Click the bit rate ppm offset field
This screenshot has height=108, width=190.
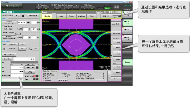[x=34, y=22]
